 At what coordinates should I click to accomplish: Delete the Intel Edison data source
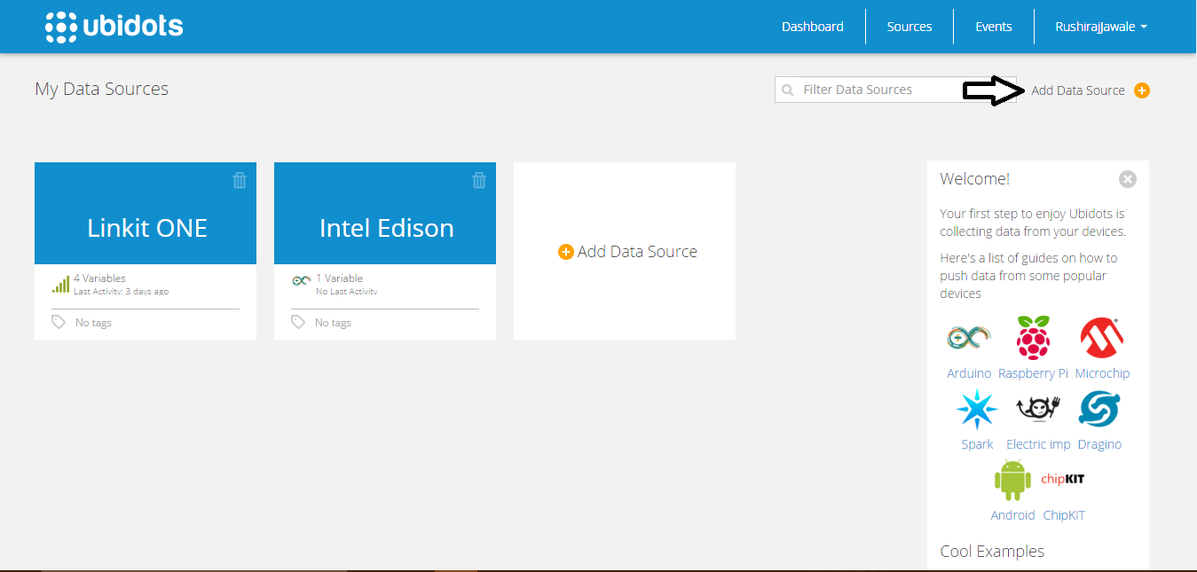(x=479, y=180)
